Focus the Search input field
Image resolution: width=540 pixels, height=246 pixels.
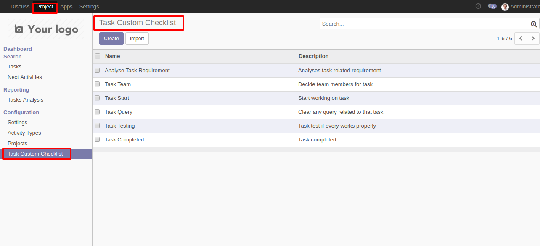click(x=426, y=24)
